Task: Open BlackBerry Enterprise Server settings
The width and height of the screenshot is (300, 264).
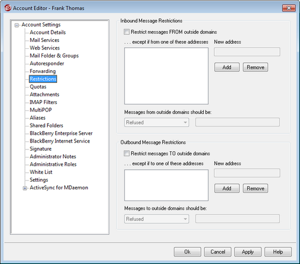Action: coord(61,133)
